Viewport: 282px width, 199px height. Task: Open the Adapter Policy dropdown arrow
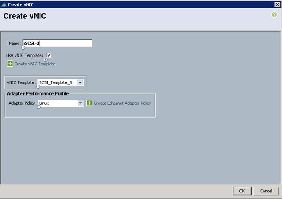pos(81,103)
